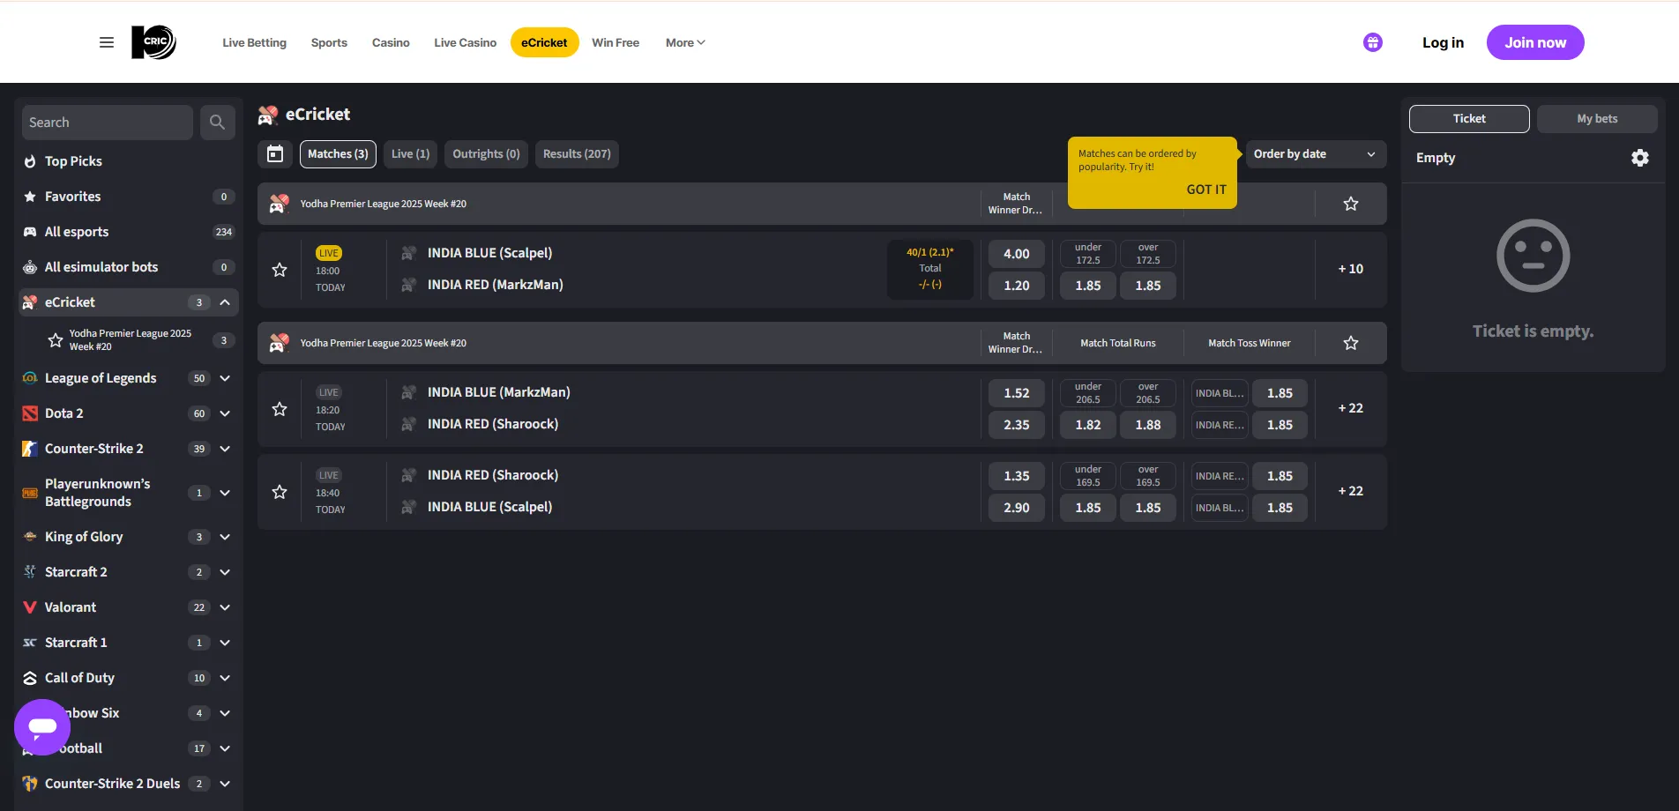The image size is (1679, 811).
Task: Open the More navigation dropdown
Action: [x=685, y=42]
